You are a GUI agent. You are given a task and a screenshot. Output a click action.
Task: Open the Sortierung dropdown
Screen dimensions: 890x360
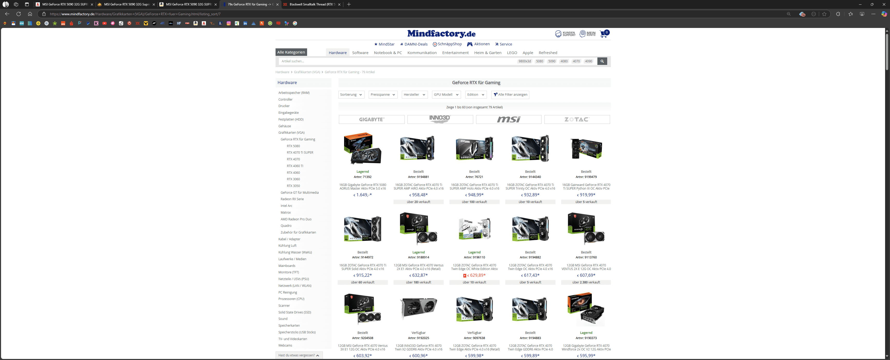point(351,95)
